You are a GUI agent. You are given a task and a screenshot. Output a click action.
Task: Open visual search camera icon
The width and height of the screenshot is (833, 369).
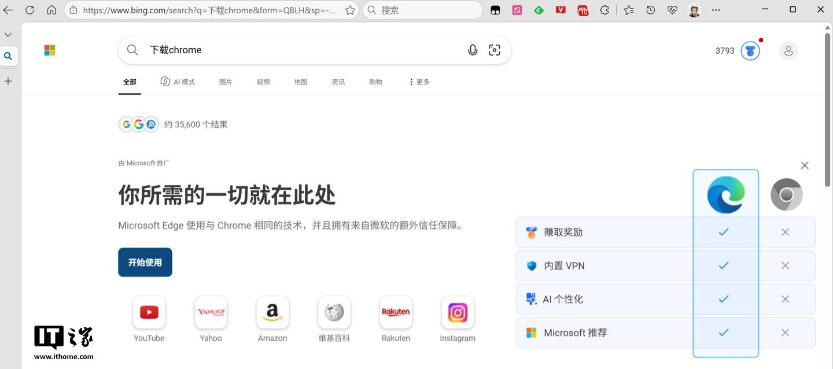[x=495, y=50]
